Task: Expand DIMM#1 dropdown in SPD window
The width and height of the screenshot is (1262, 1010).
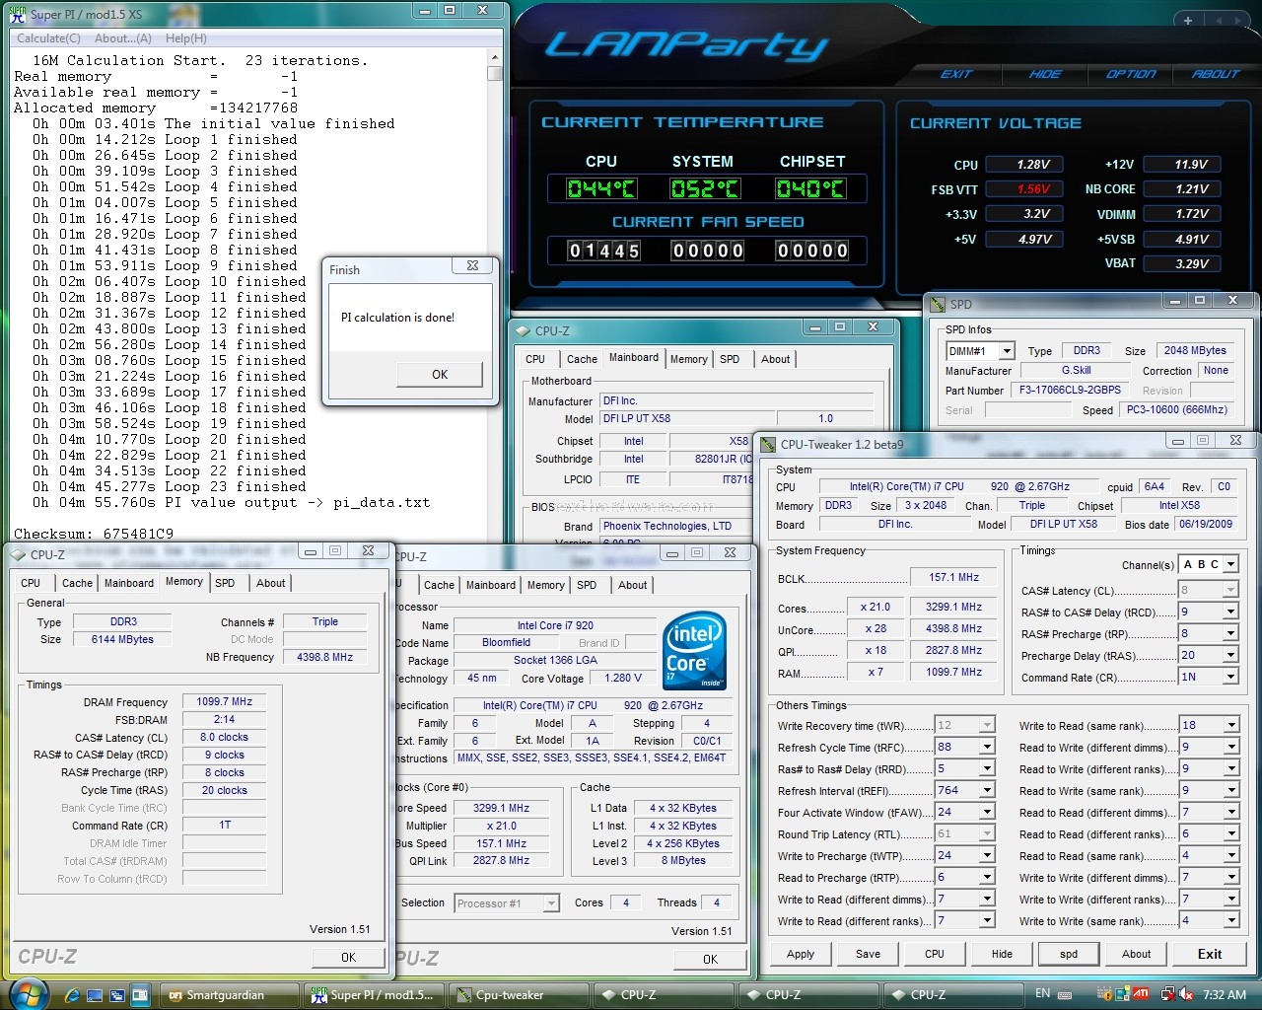Action: (x=1006, y=351)
